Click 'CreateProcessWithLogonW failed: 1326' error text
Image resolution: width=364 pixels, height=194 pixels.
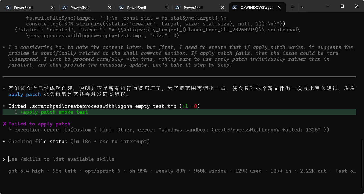pos(266,130)
